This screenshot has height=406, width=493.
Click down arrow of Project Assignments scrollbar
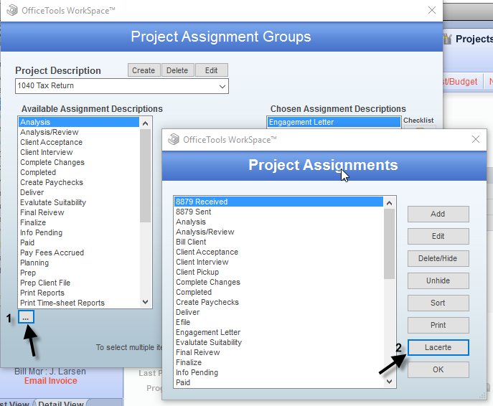click(x=389, y=382)
